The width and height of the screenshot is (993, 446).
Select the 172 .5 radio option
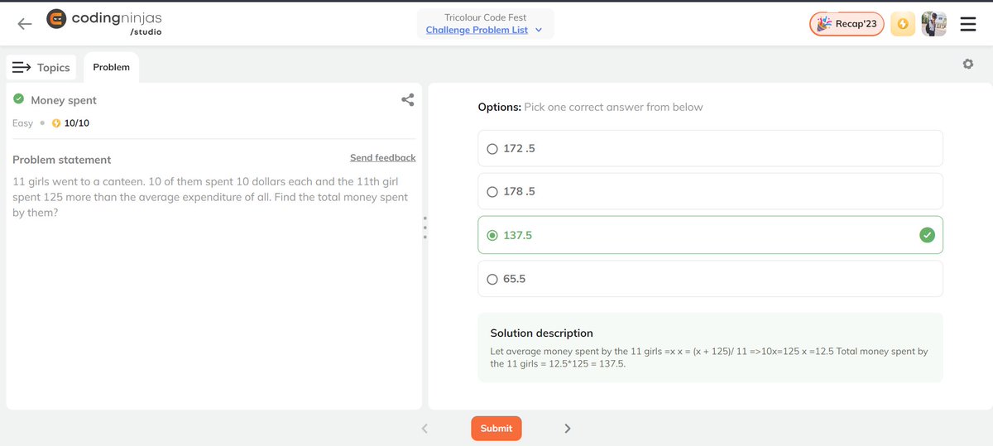(x=492, y=149)
